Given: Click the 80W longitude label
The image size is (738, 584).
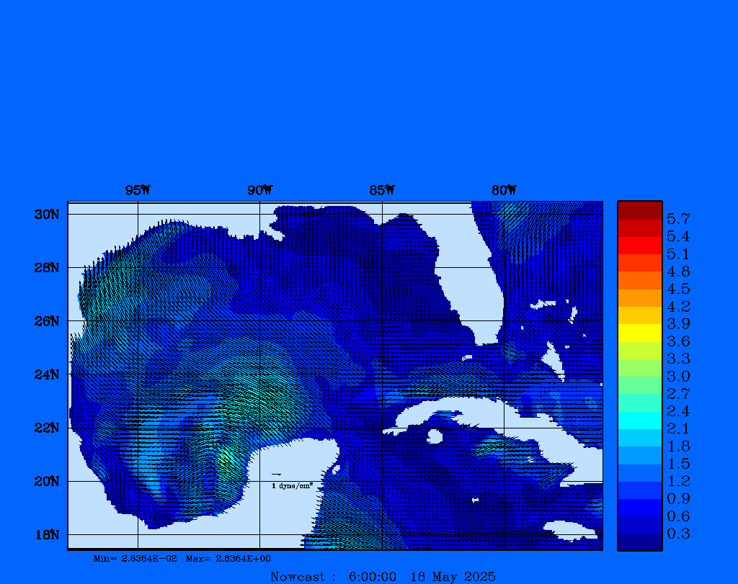Looking at the screenshot, I should 504,190.
